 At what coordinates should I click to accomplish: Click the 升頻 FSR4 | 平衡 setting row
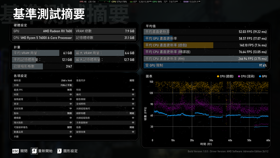(43, 85)
